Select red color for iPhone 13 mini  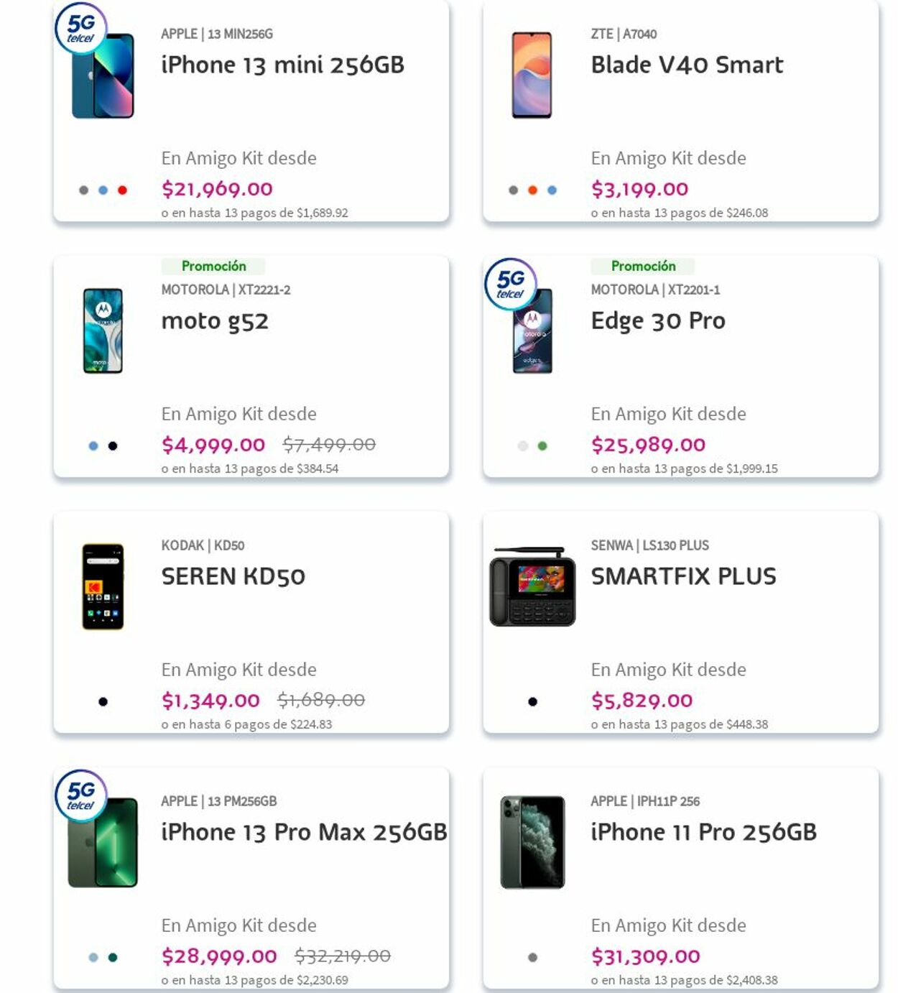123,190
